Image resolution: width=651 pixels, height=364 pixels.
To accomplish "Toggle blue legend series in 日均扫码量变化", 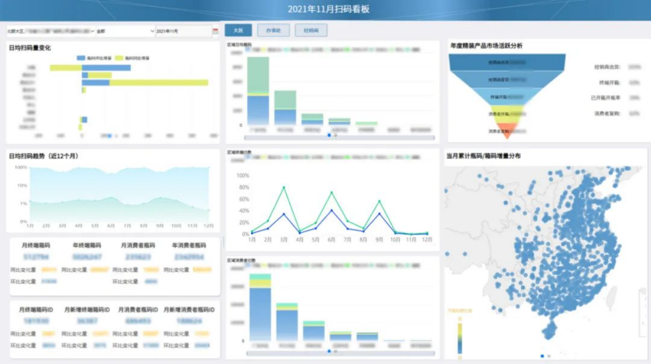I will (x=81, y=58).
